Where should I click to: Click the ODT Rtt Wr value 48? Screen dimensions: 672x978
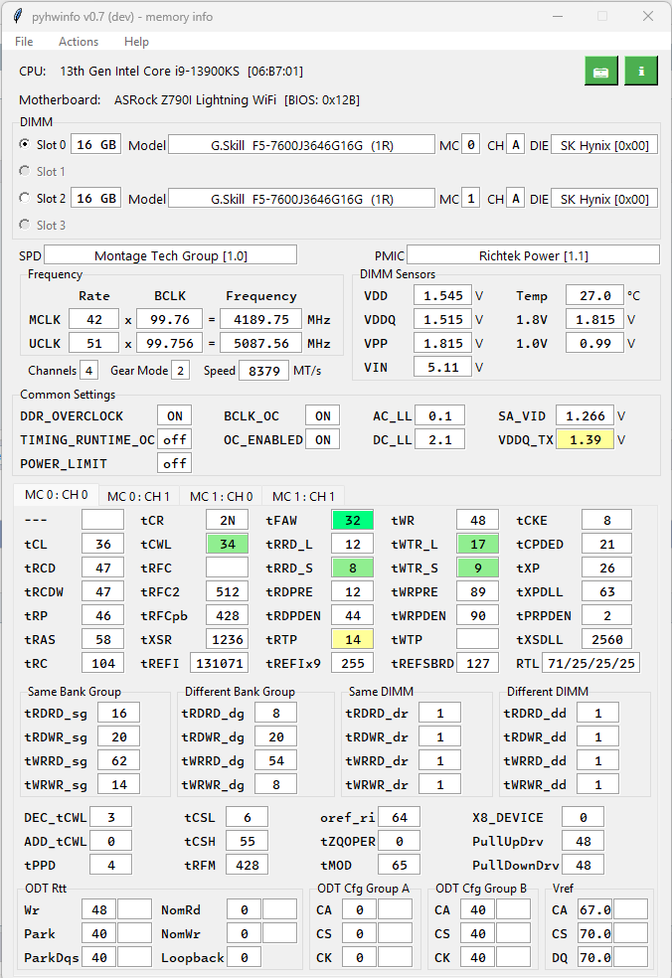coord(99,910)
